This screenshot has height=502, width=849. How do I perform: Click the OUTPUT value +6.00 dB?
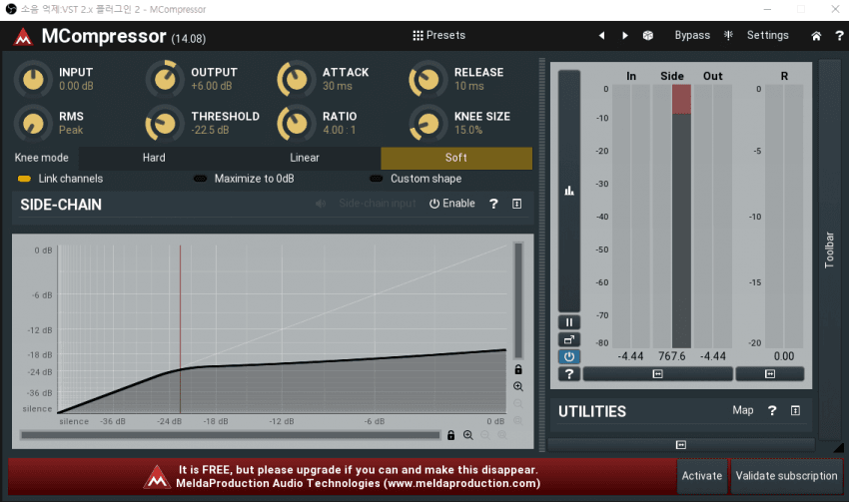tap(211, 86)
